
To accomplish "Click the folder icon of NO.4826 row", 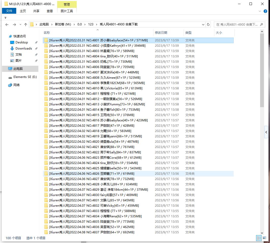I will click(46, 174).
